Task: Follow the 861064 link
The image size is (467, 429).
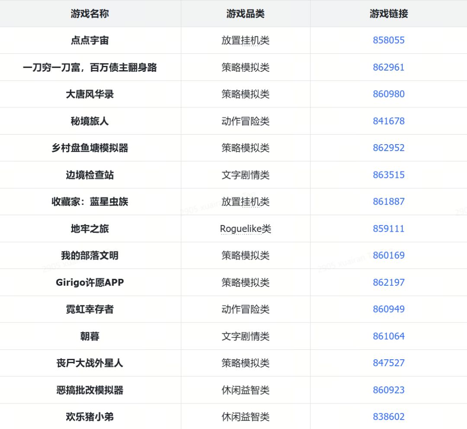Action: (x=389, y=336)
